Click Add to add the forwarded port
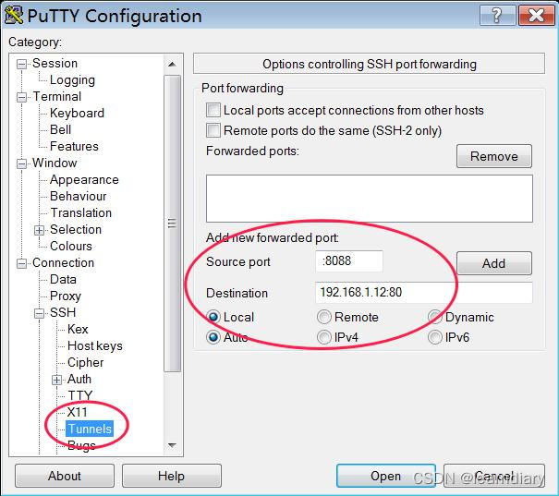 coord(494,263)
